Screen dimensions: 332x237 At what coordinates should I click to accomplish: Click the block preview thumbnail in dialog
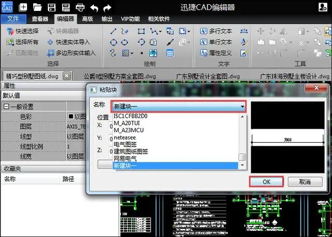click(288, 137)
